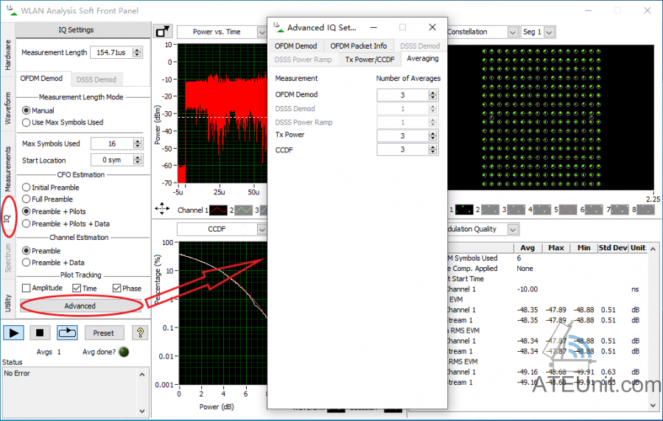This screenshot has width=663, height=421.
Task: Close the Advanced IQ Settings dialog
Action: [432, 27]
